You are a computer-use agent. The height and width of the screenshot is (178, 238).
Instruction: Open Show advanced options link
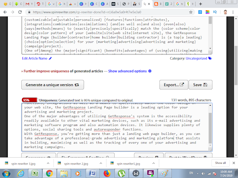pos(127,71)
